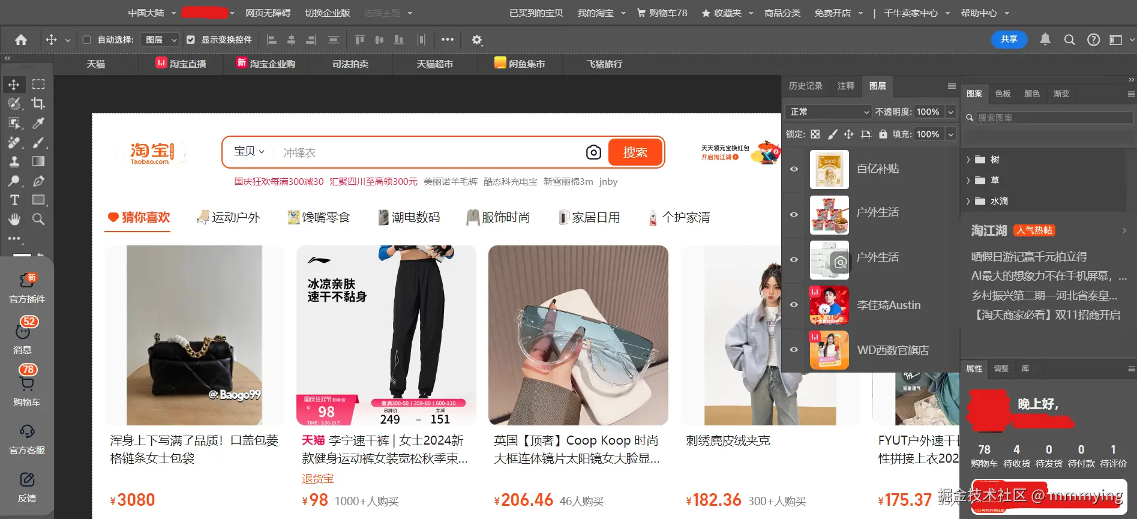Select the Object Selection tool
Image resolution: width=1137 pixels, height=519 pixels.
click(x=14, y=123)
